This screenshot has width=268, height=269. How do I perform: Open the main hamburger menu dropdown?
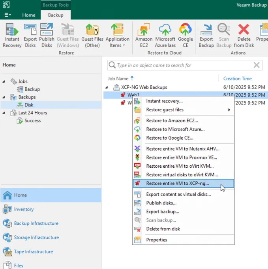click(7, 15)
